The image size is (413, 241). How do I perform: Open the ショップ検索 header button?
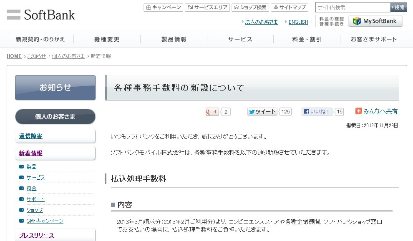(x=250, y=8)
